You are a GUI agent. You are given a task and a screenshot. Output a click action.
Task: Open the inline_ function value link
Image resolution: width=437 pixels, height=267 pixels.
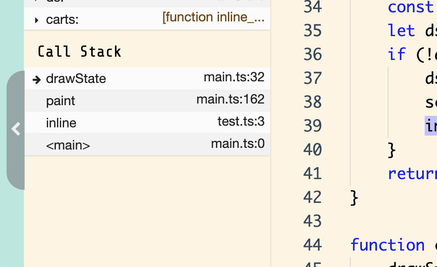pyautogui.click(x=214, y=17)
